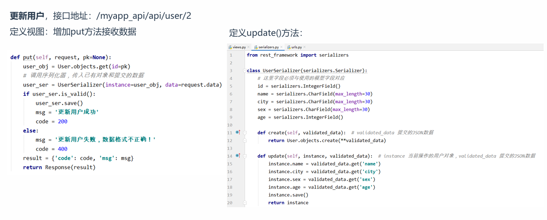Image resolution: width=547 pixels, height=220 pixels.
Task: Collapse the update method fold marker
Action: [245, 156]
